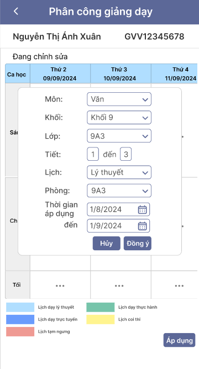Expand the Khối dropdown showing Khối 9

click(x=119, y=118)
